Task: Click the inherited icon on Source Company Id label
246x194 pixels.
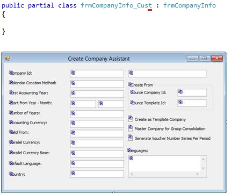Action: pos(132,92)
